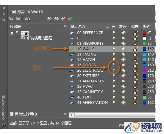Lock the 33 CABINETRY layer
Image resolution: width=164 pixels, height=134 pixels.
point(136,92)
